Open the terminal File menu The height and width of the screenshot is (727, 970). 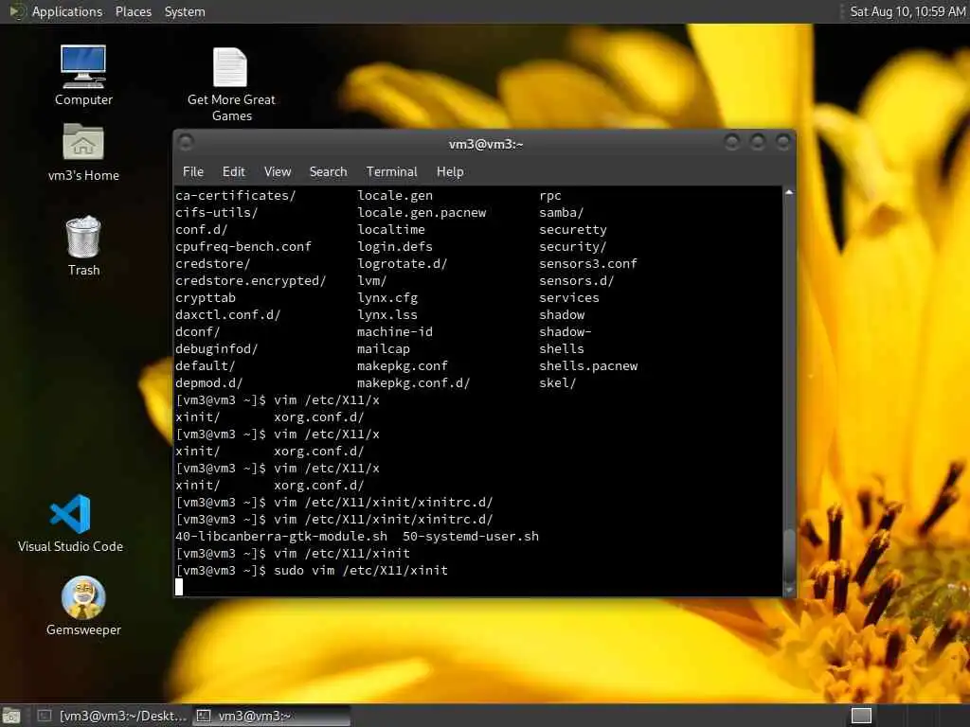193,172
